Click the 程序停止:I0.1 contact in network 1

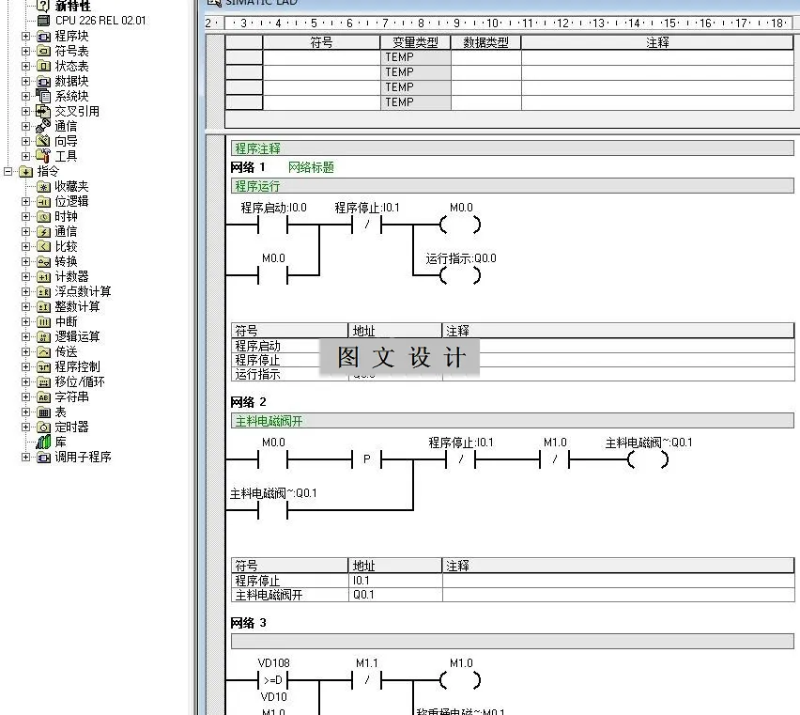[x=367, y=225]
